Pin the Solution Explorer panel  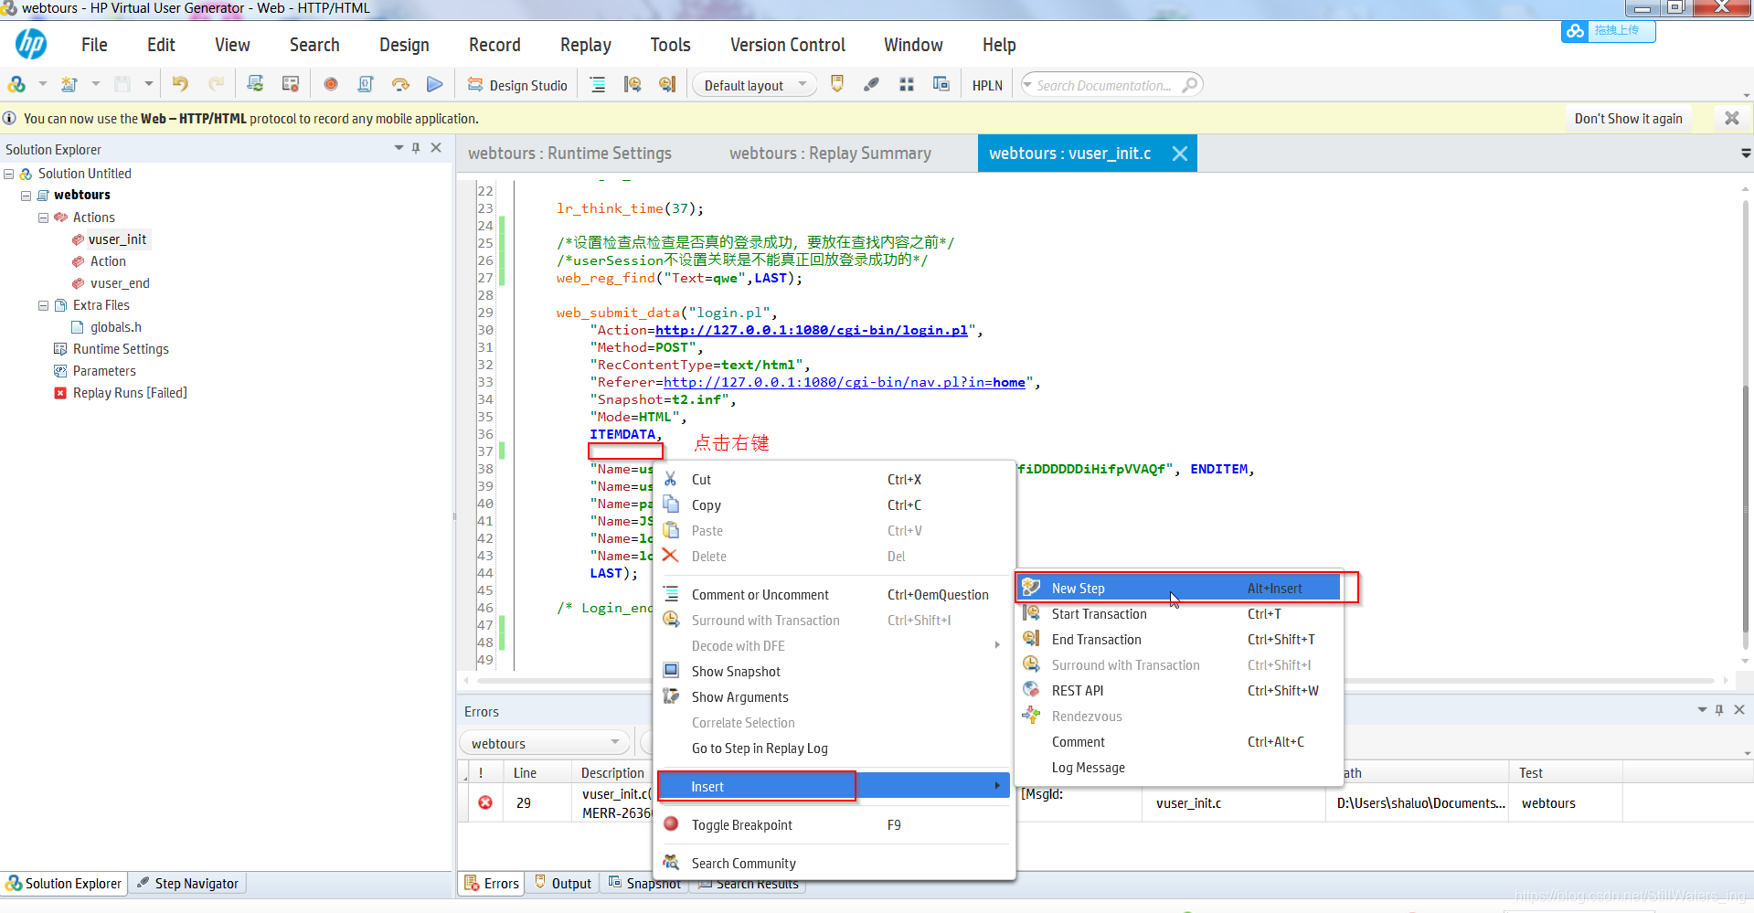(416, 147)
